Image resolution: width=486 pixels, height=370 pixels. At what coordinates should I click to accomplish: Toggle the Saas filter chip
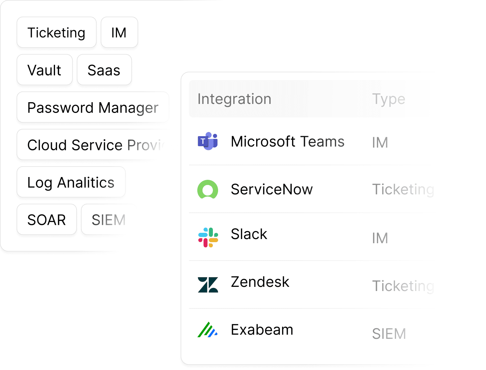104,70
